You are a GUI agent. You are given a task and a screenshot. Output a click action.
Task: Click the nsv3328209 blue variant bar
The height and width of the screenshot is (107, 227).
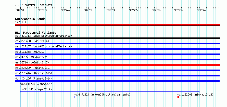pyautogui.click(x=117, y=70)
